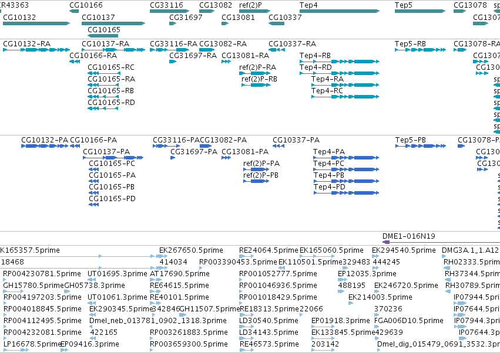The height and width of the screenshot is (353, 500).
Task: Open the CG10165 gene glyph
Action: coord(103,36)
